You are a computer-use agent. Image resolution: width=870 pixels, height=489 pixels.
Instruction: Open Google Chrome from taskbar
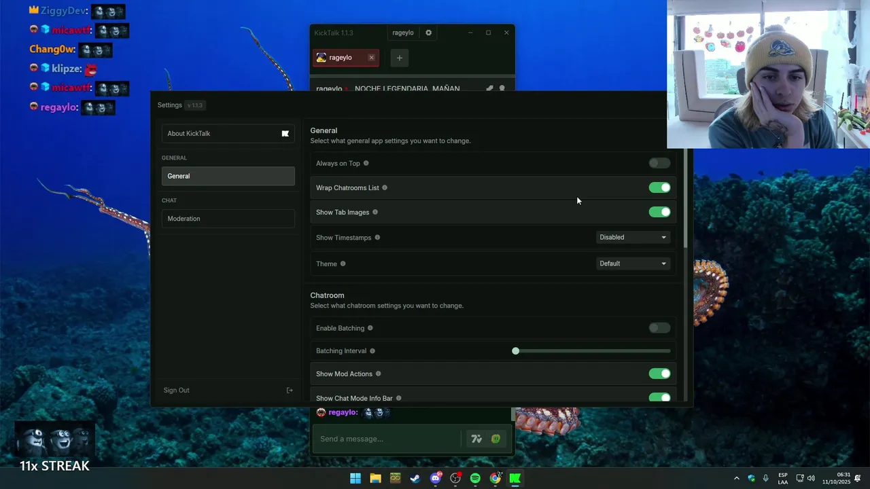click(x=495, y=478)
